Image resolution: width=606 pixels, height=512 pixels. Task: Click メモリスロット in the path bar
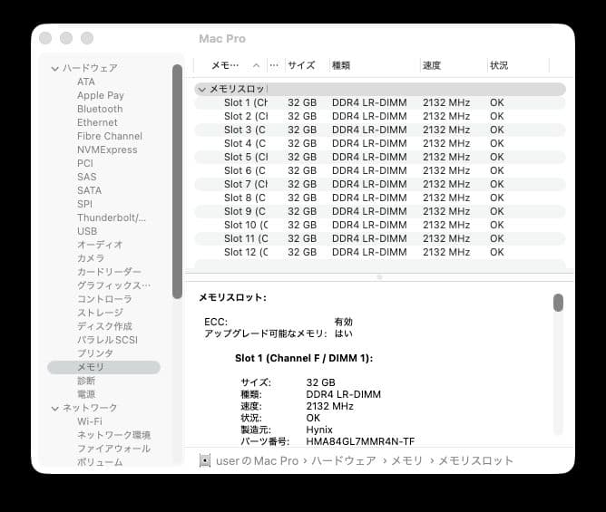click(475, 461)
